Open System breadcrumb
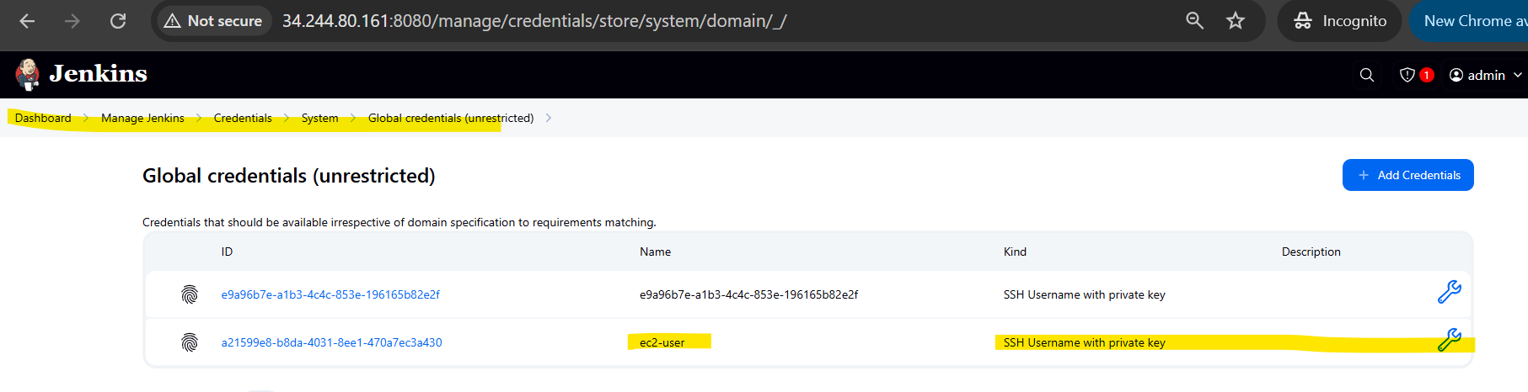The image size is (1528, 392). click(x=320, y=118)
